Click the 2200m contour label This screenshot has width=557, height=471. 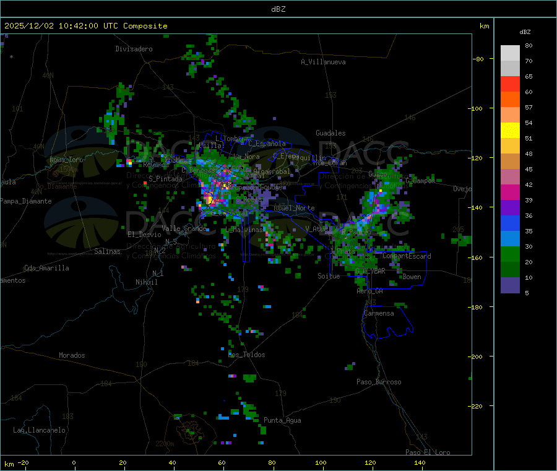click(165, 444)
